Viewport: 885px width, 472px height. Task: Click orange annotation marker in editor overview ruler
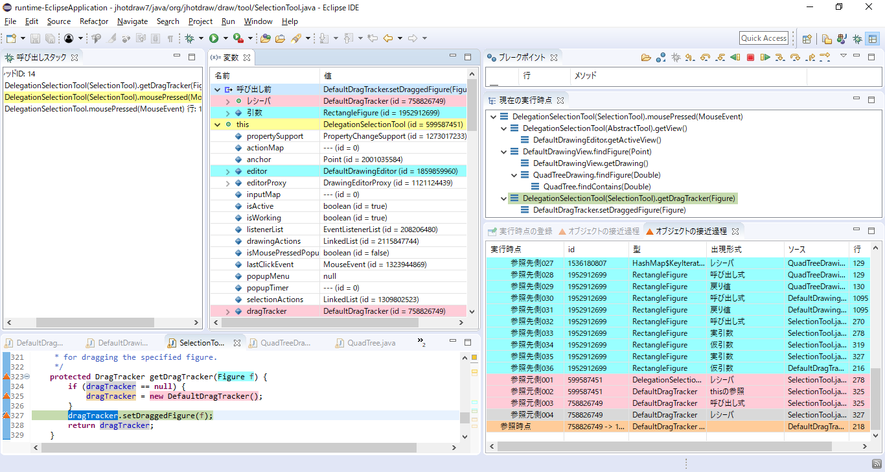point(474,358)
